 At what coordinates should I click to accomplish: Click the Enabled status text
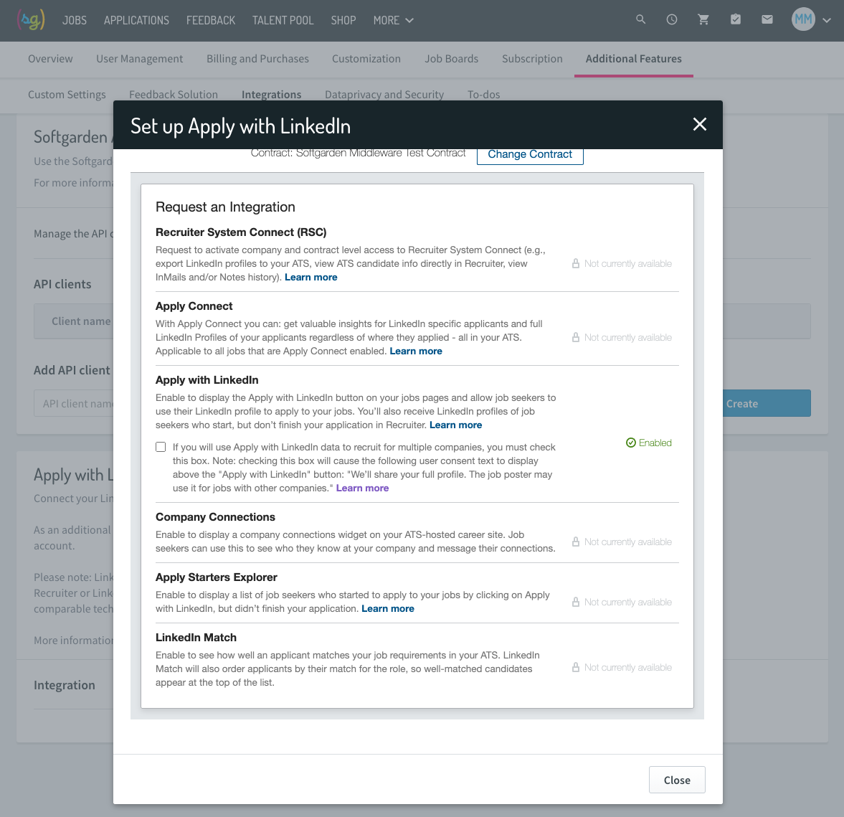coord(655,443)
